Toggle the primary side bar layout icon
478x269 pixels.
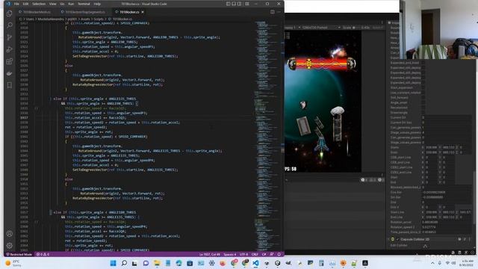228,4
